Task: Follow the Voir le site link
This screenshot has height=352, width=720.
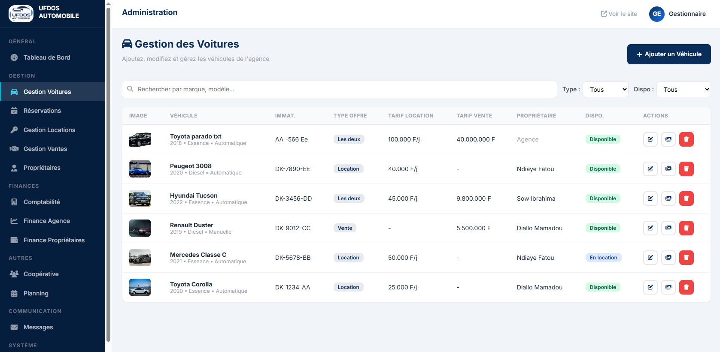Action: coord(619,14)
